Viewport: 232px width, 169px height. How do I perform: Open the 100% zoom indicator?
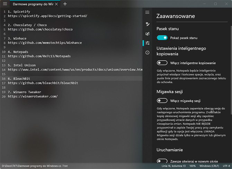coord(192,166)
